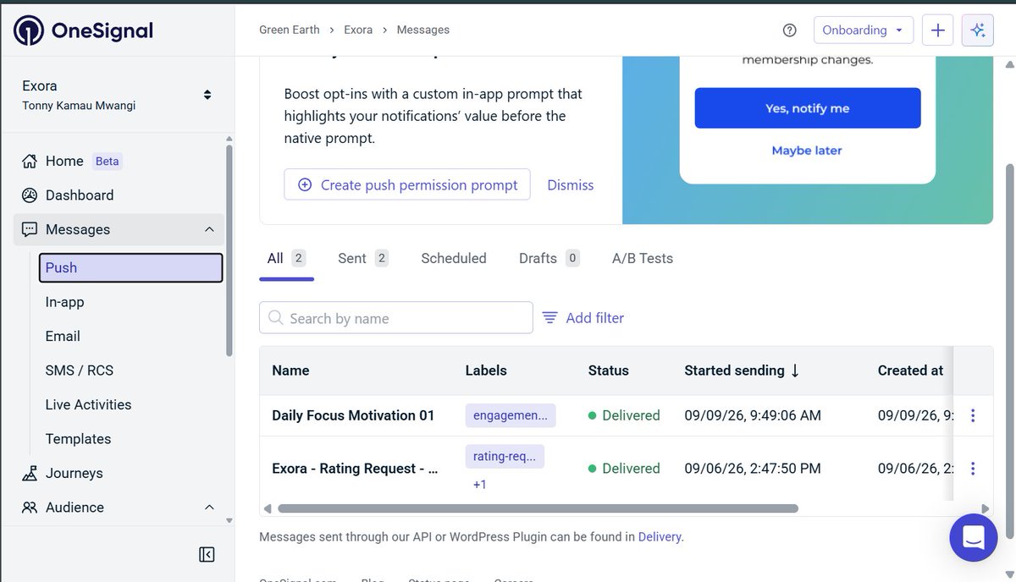Open options menu for Daily Focus Motivation 01
Screen dimensions: 1016x582
pyautogui.click(x=973, y=415)
